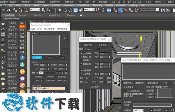Viewport: 175px width, 112px height.
Task: Open the Modifiers menu
Action: (x=56, y=5)
